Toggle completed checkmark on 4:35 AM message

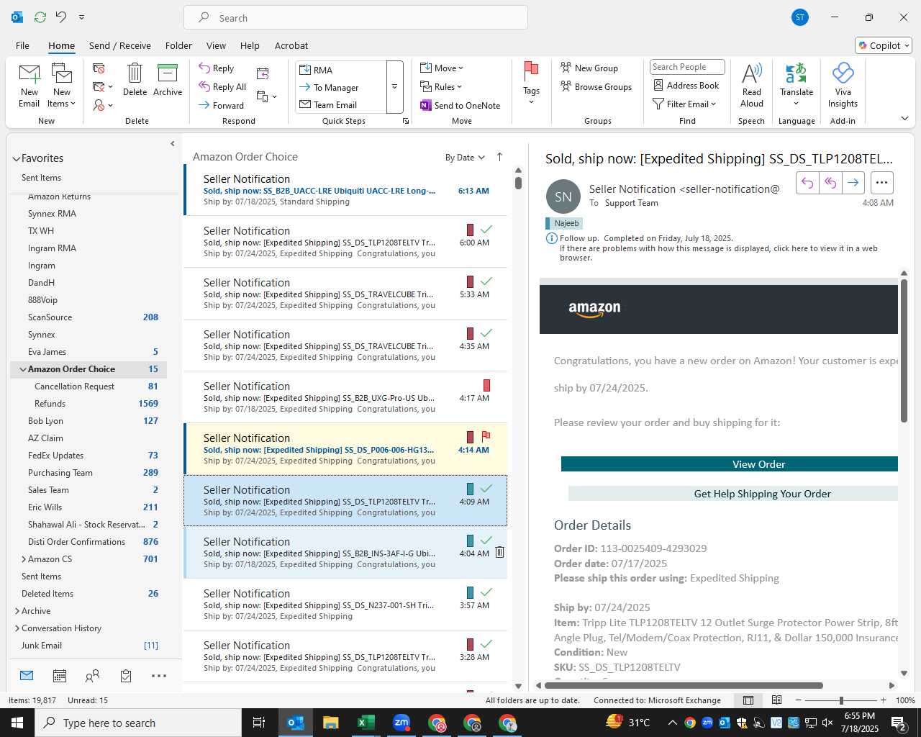click(486, 333)
